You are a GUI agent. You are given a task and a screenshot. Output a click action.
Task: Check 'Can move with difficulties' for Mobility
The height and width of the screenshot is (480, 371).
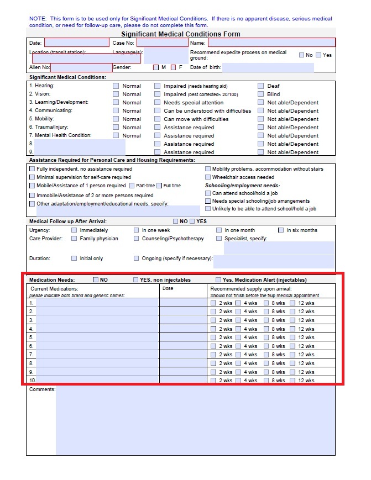(x=158, y=119)
